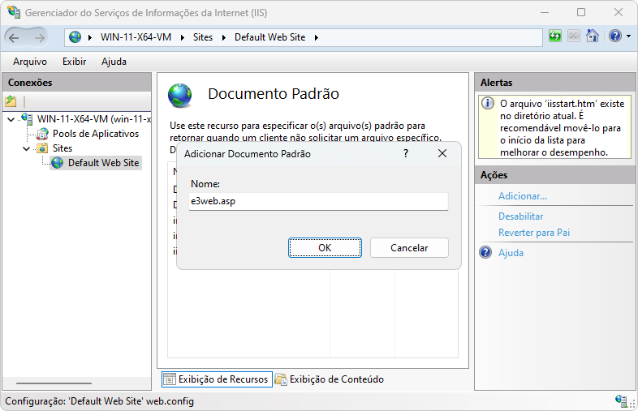638x411 pixels.
Task: Open the dropdown arrow next to help icon
Action: click(x=627, y=37)
